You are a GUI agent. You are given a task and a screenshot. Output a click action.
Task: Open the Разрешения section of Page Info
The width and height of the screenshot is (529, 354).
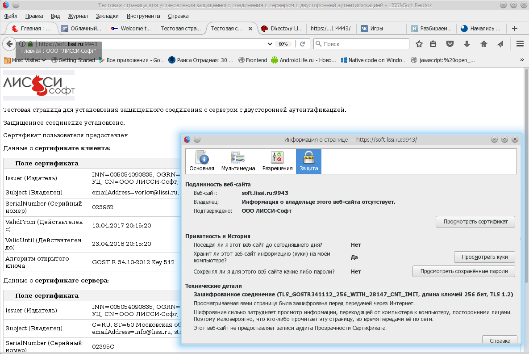click(277, 161)
